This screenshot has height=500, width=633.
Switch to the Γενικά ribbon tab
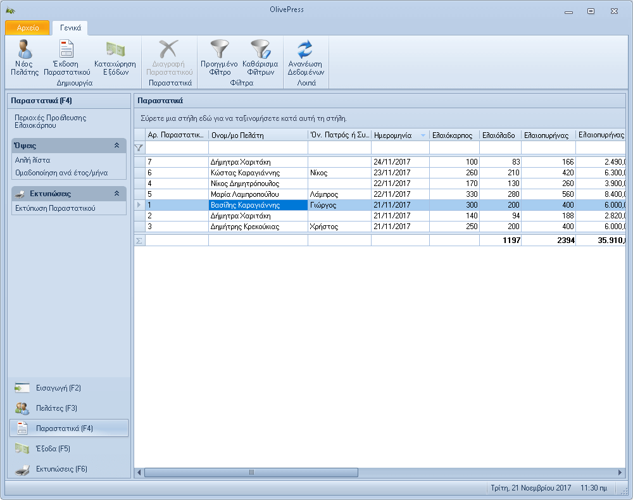70,28
